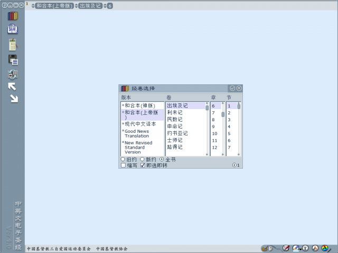
Task: Select the 新约 radio button
Action: (x=142, y=159)
